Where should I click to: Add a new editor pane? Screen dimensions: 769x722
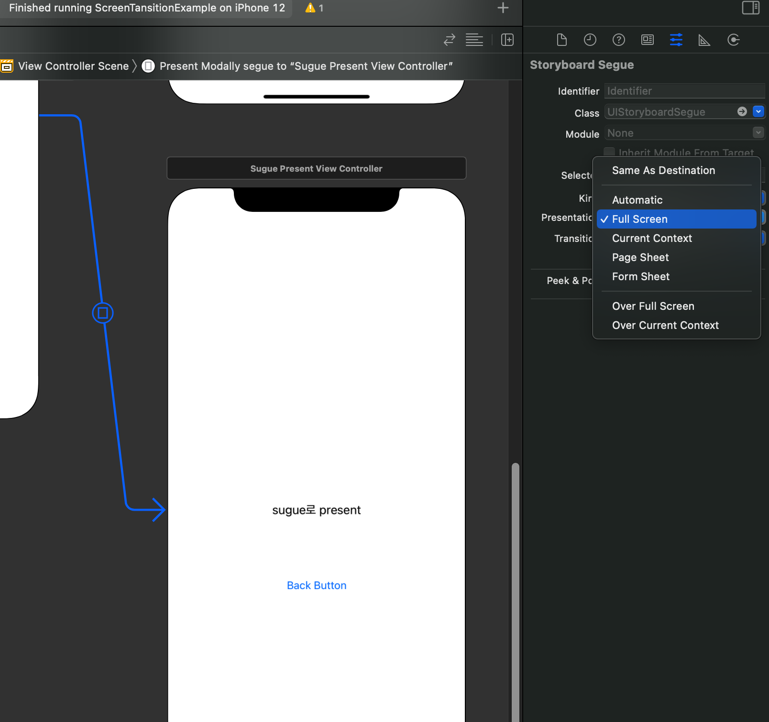(x=507, y=40)
